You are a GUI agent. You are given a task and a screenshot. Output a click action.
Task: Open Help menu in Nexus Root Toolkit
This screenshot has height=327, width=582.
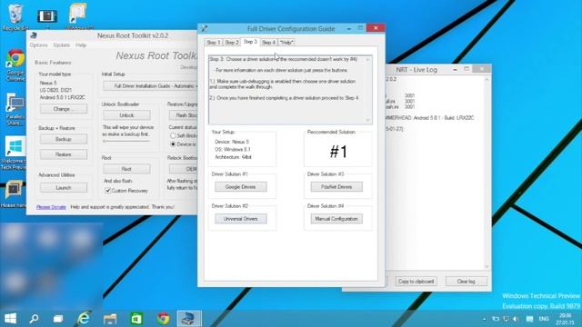coord(81,45)
